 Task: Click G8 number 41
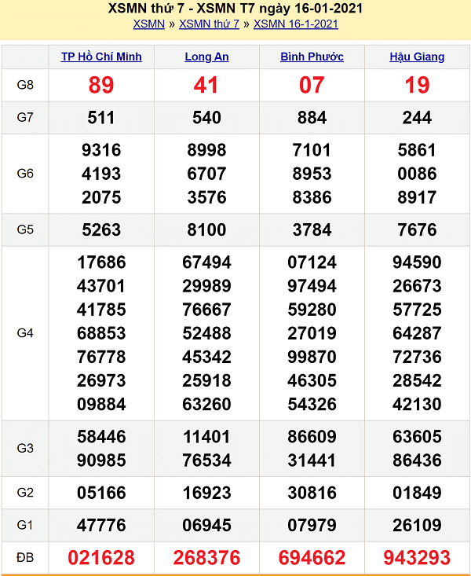click(x=206, y=85)
